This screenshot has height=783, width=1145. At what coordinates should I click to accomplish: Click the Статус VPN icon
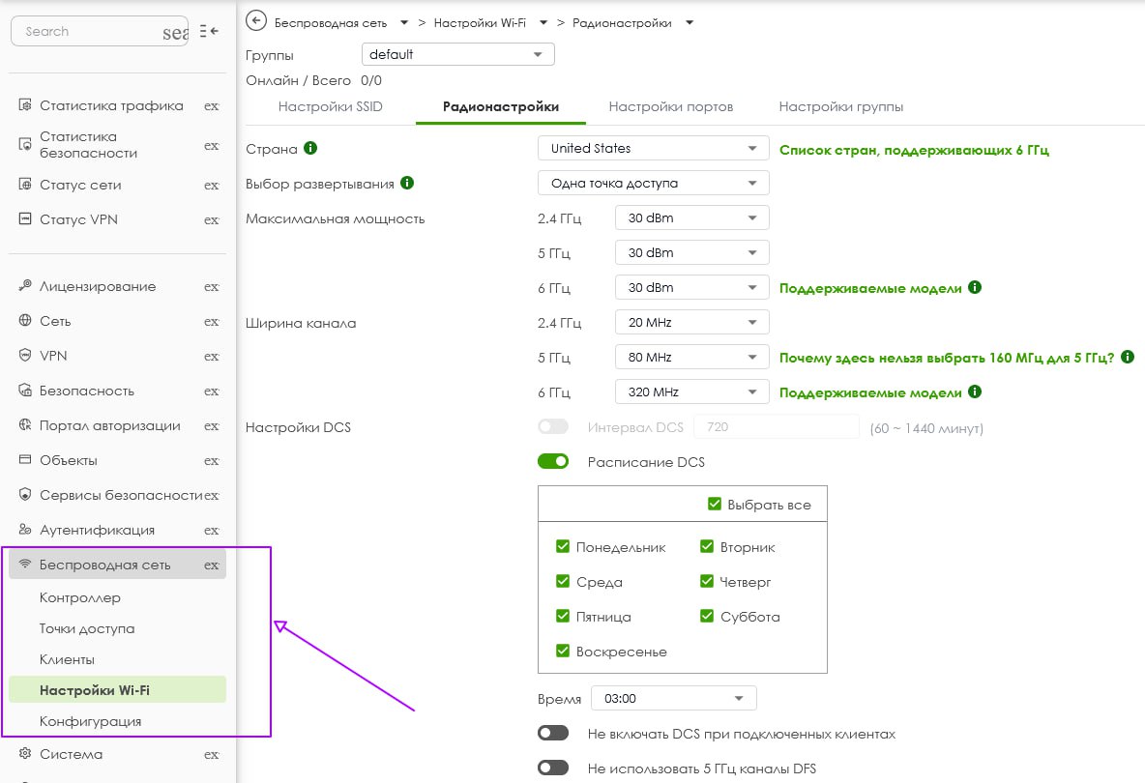25,218
